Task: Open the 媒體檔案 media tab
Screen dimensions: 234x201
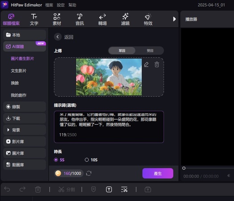Action: [11, 20]
